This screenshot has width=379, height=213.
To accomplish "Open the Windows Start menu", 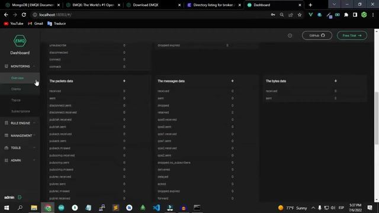I will (x=7, y=208).
